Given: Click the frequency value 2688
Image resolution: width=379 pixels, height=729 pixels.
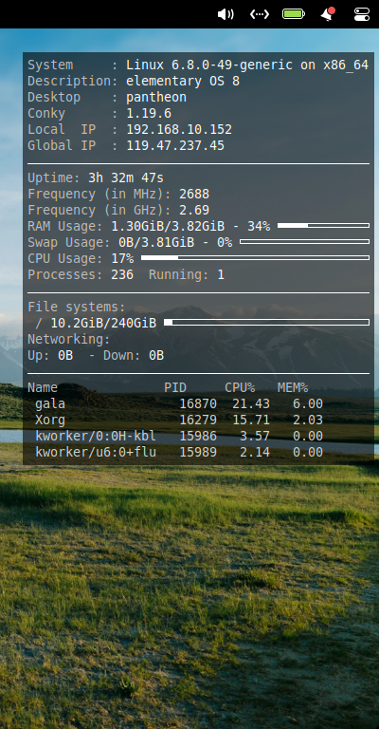Looking at the screenshot, I should (194, 194).
